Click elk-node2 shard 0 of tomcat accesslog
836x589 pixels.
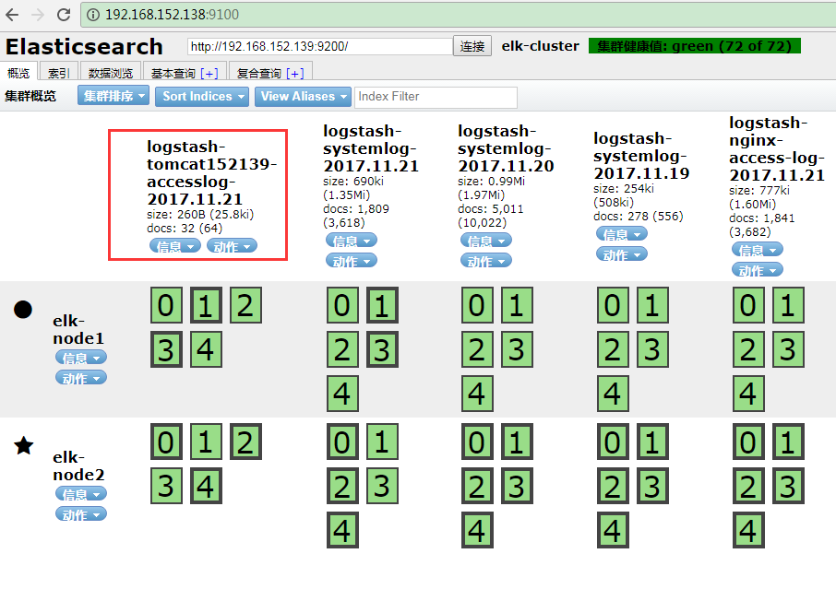pos(166,442)
